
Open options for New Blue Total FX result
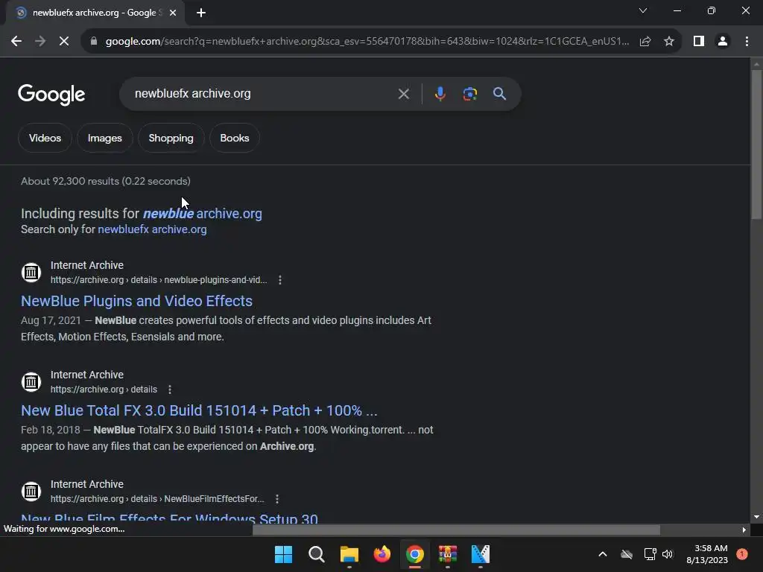click(x=170, y=390)
